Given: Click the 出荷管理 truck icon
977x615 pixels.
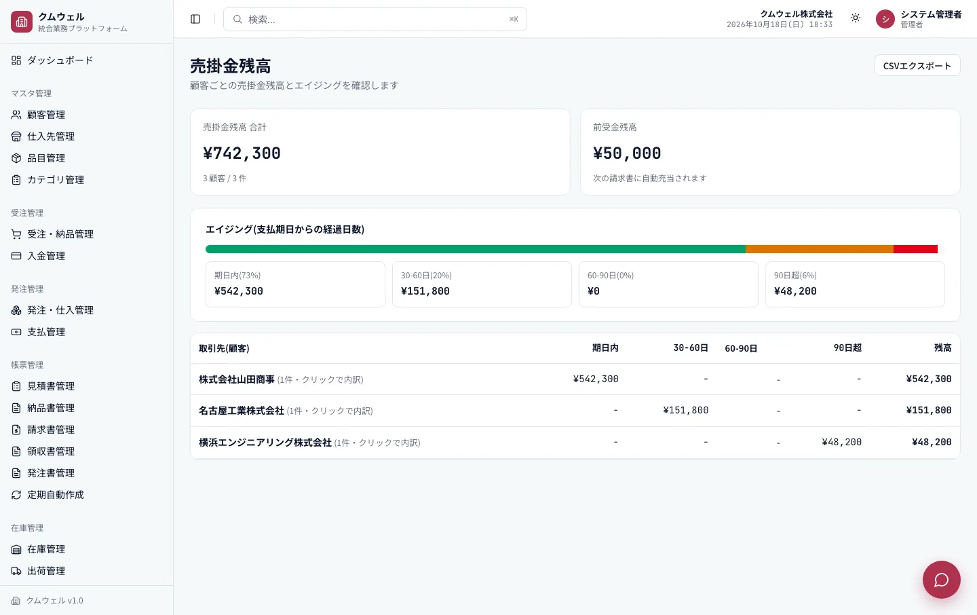Looking at the screenshot, I should [16, 571].
